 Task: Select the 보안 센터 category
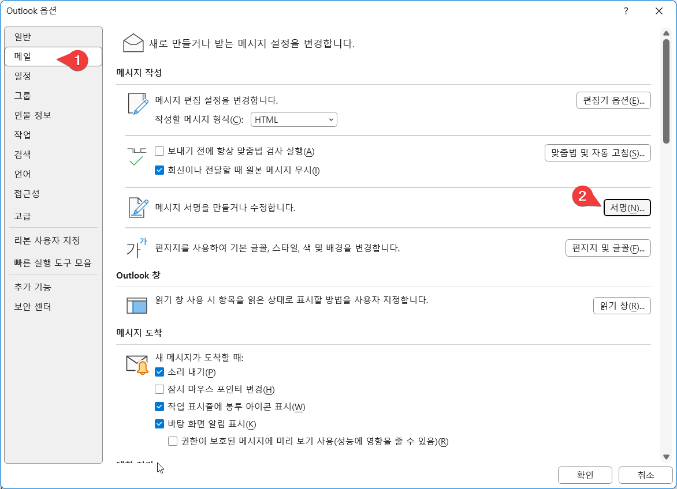coord(54,307)
